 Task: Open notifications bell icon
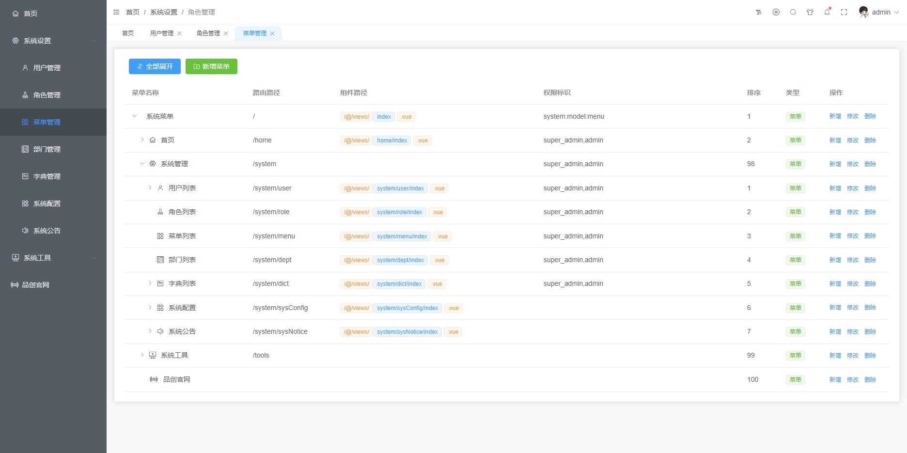[x=827, y=13]
